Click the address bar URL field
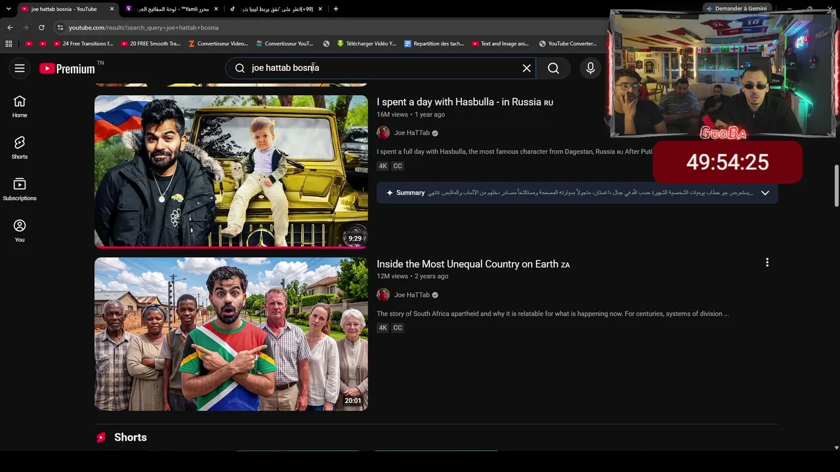 [328, 28]
